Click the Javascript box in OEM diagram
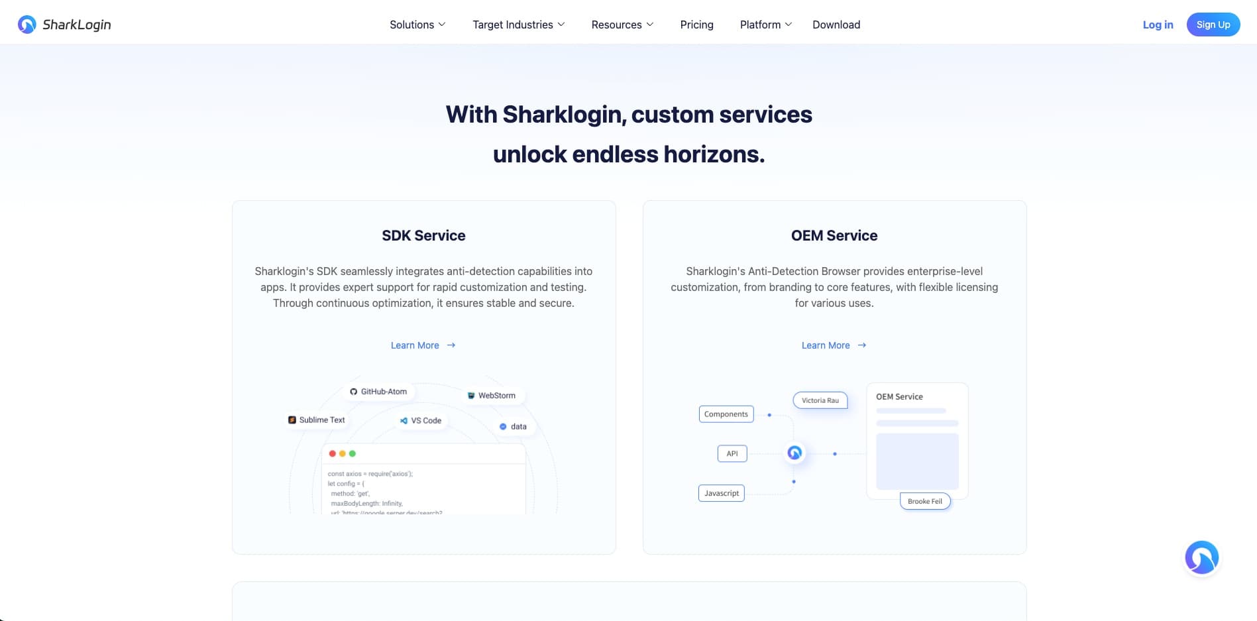The width and height of the screenshot is (1257, 621). pos(721,493)
